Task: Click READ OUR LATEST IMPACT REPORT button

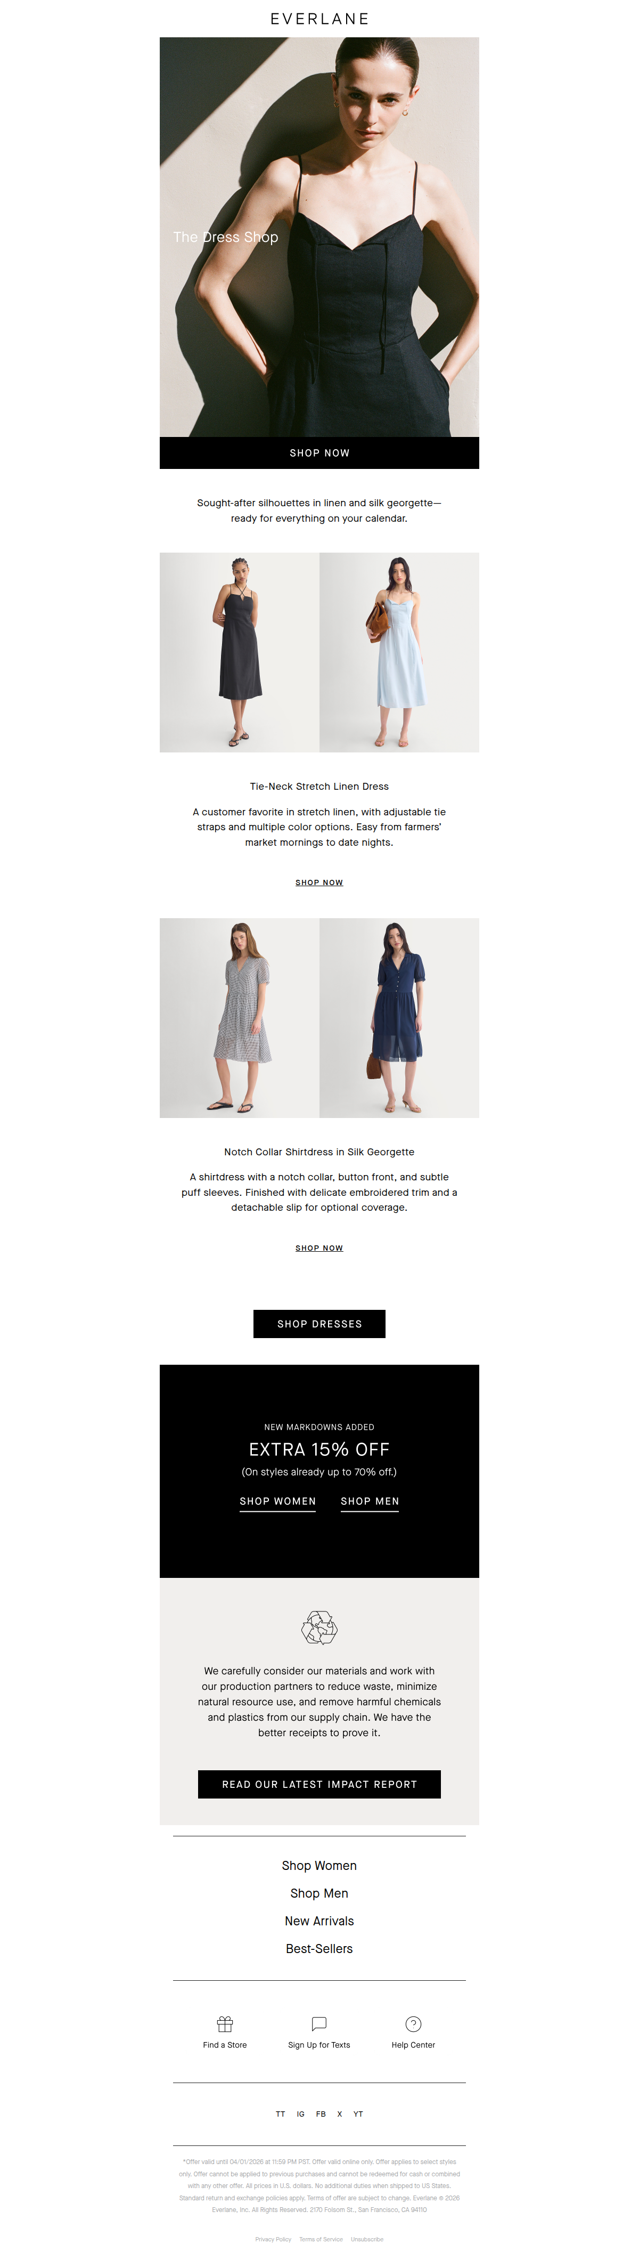Action: pos(319,1784)
